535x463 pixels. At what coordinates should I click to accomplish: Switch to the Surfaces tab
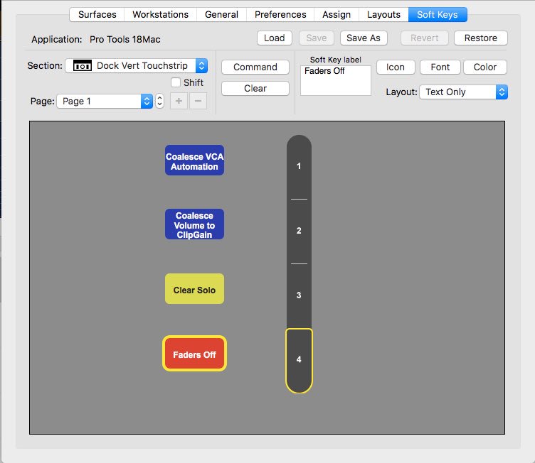pos(97,15)
